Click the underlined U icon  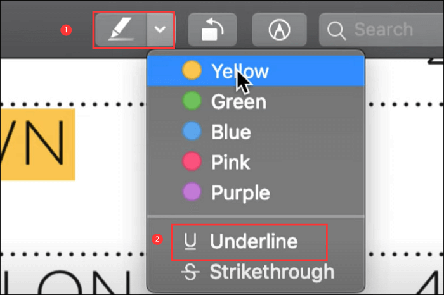tap(190, 241)
